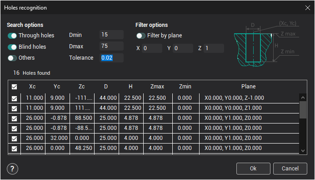
Task: Enable the Others toggle
Action: click(12, 58)
